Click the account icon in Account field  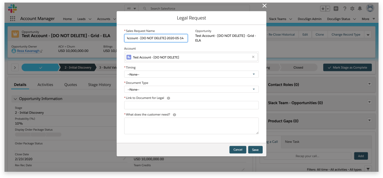click(129, 57)
